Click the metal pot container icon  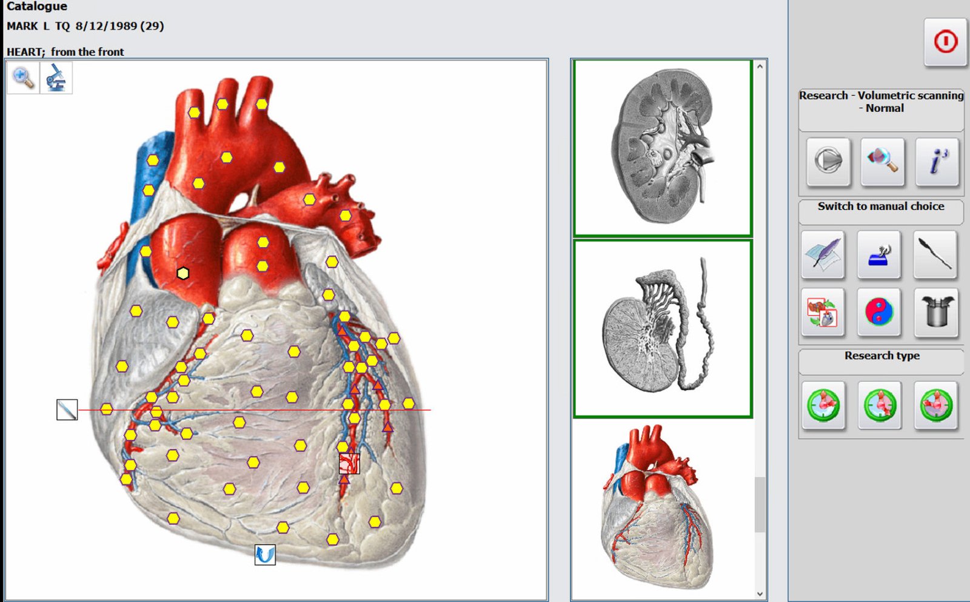pyautogui.click(x=937, y=313)
